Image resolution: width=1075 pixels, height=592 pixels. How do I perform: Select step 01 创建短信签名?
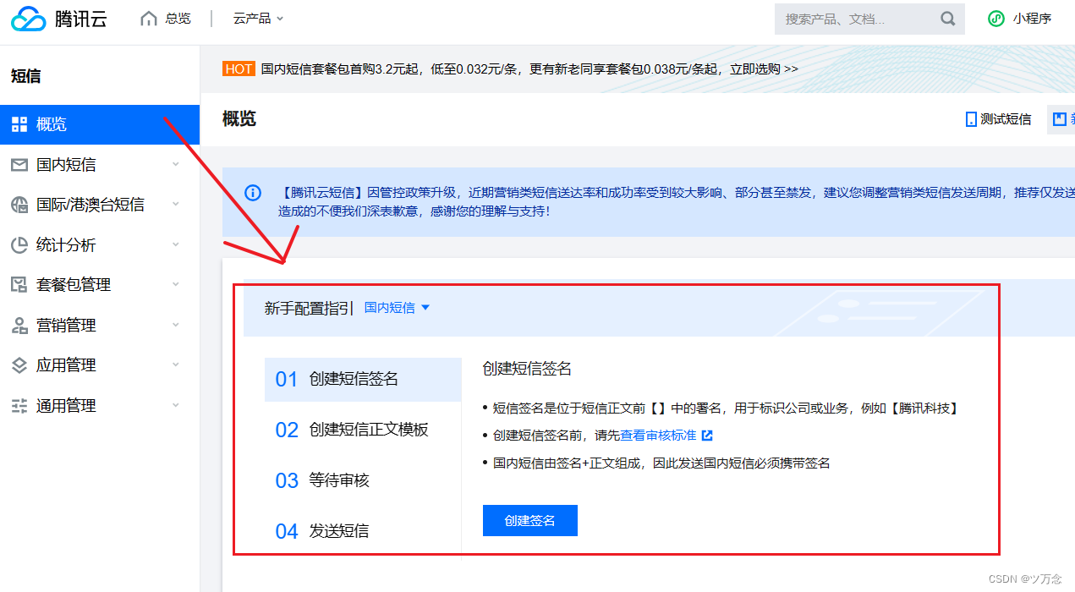(x=363, y=379)
